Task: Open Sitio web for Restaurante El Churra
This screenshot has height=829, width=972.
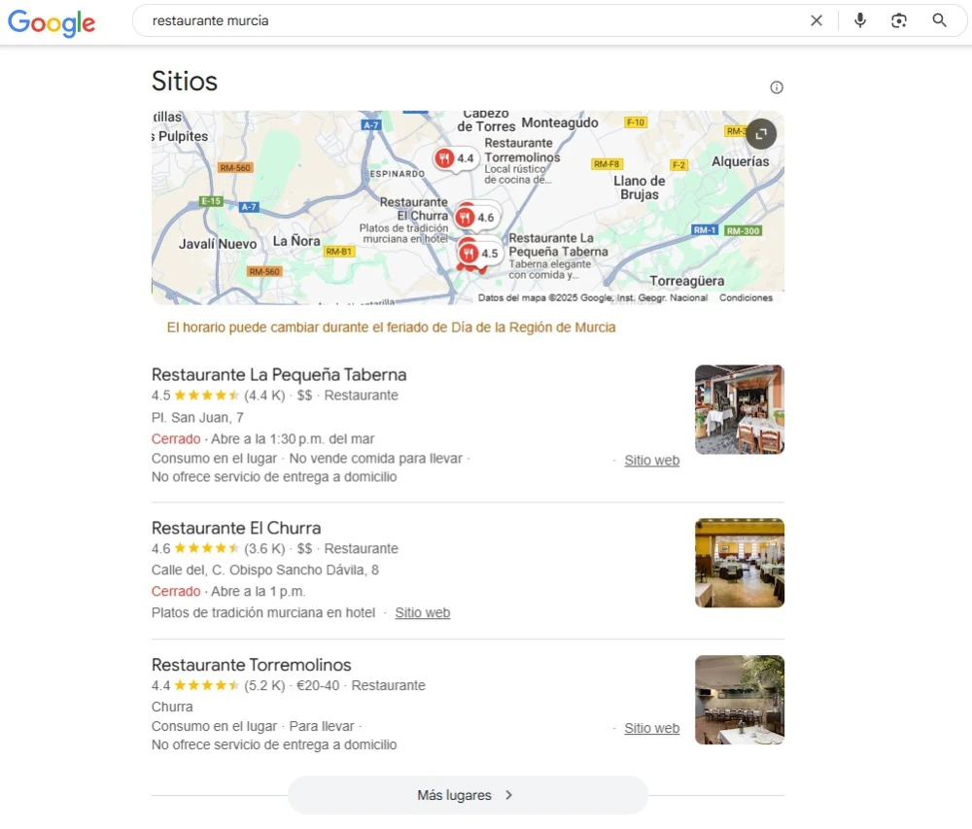Action: point(422,613)
